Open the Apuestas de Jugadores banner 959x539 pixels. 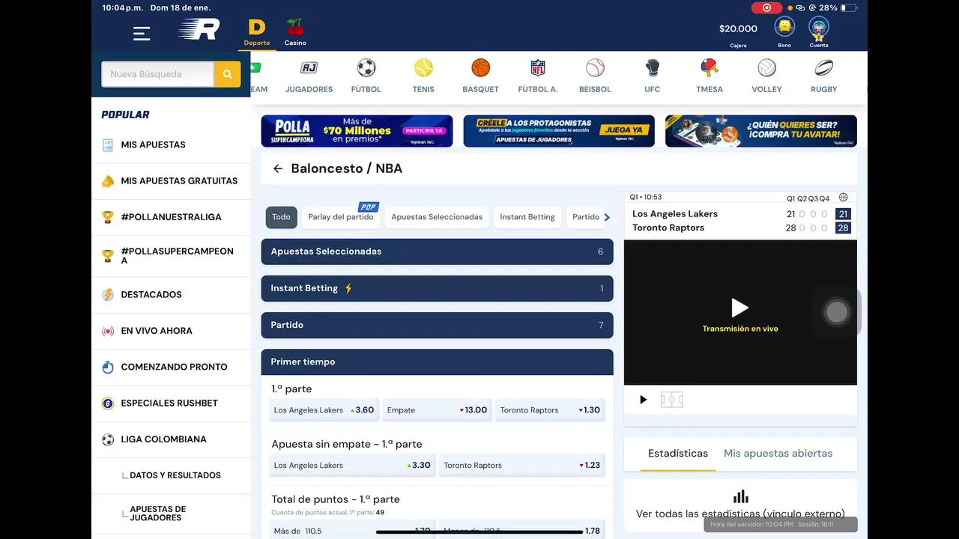559,131
